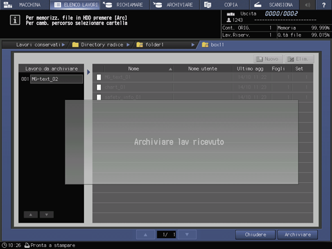Click the MG-text_02 job name field

pyautogui.click(x=57, y=79)
